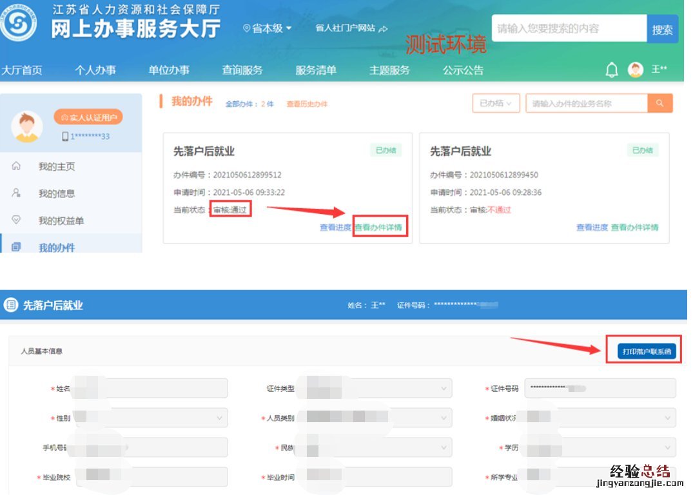Click the 打印落户联系函 button
This screenshot has height=495, width=693.
click(645, 351)
